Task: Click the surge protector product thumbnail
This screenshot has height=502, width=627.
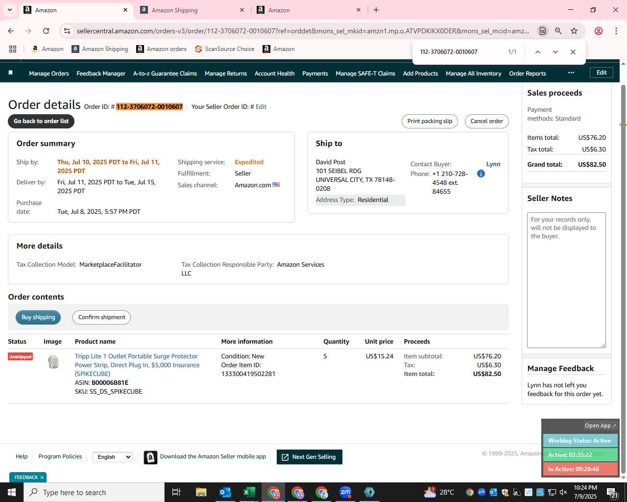Action: click(x=53, y=362)
